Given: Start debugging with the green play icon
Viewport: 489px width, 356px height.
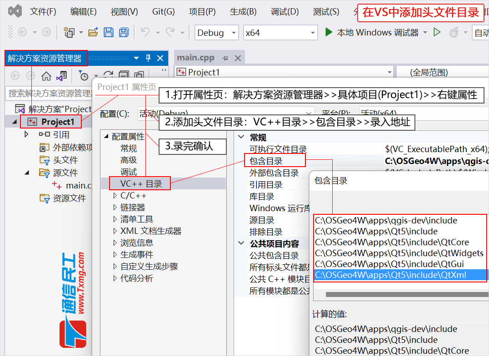Looking at the screenshot, I should pos(329,32).
